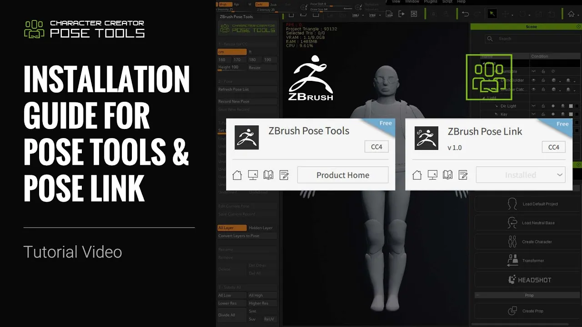Click monitor icon on ZBrush Pose Link card
Image resolution: width=582 pixels, height=327 pixels.
(432, 175)
